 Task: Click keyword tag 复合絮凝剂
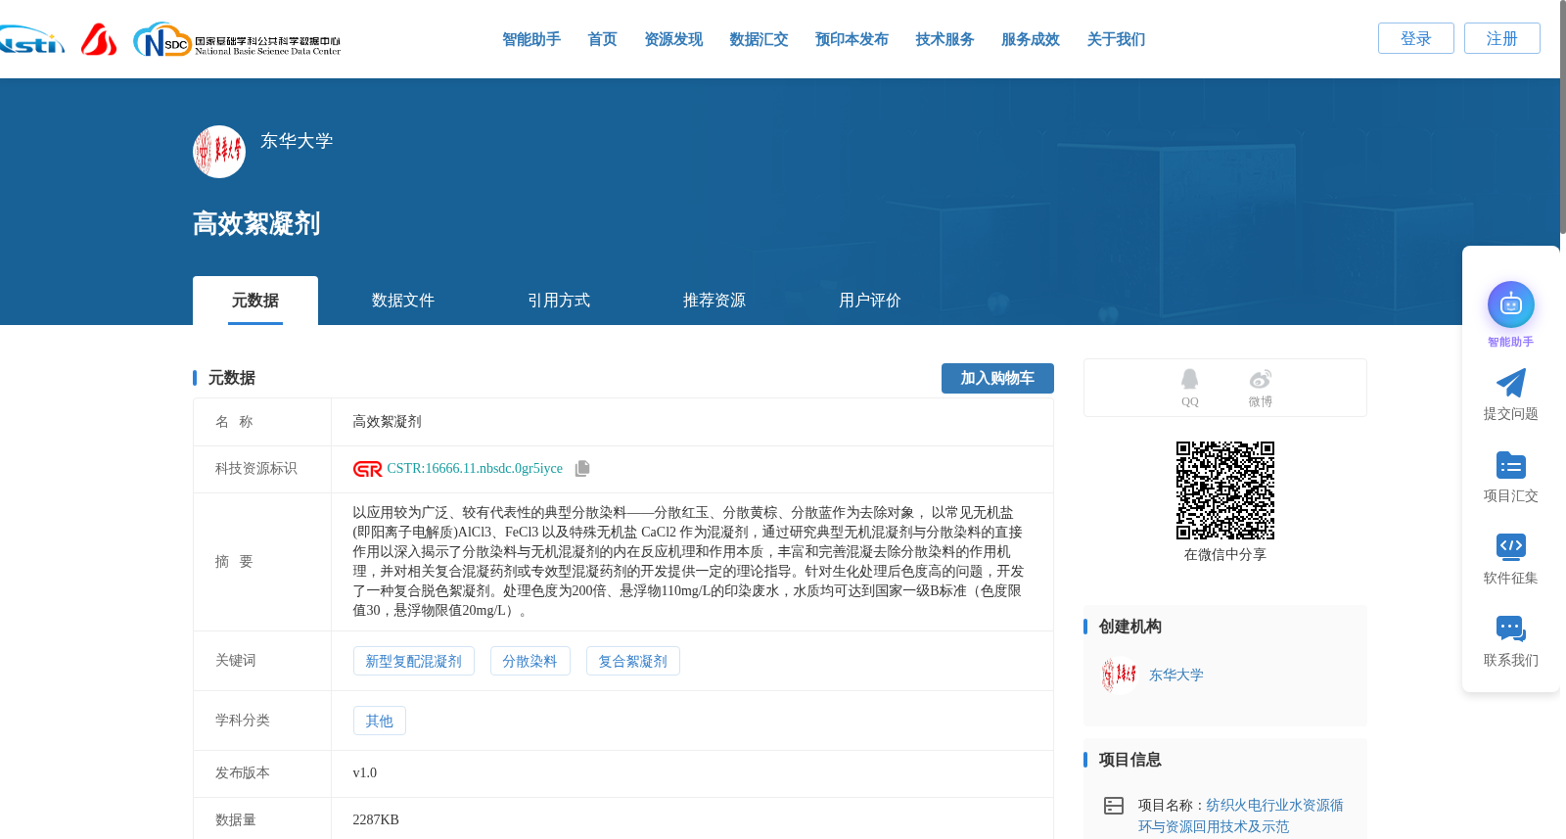(x=633, y=661)
